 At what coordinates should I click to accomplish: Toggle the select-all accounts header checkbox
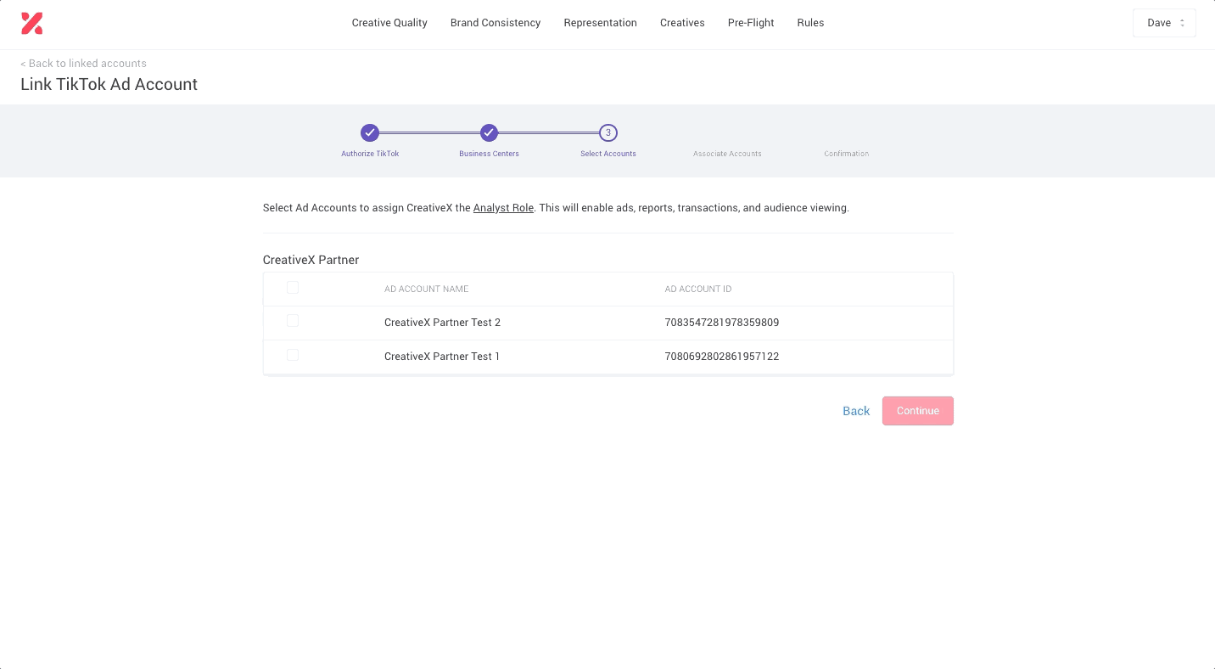[x=293, y=288]
